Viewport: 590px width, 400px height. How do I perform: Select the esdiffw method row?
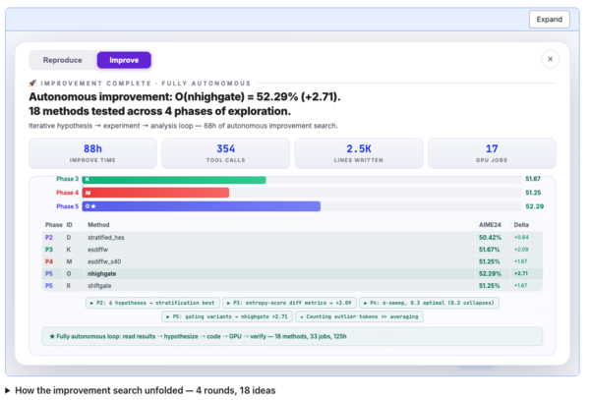(x=292, y=250)
